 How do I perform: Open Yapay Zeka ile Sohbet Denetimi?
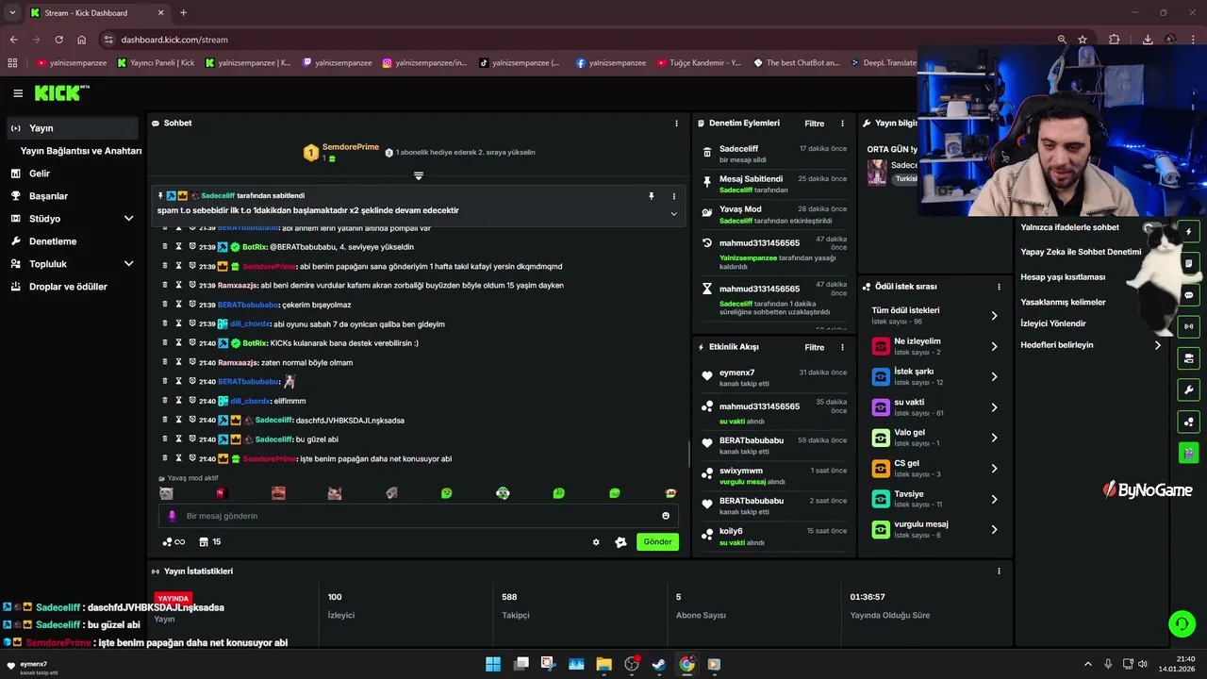pos(1081,252)
